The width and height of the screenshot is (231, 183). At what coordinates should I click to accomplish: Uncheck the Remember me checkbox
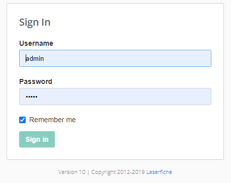22,120
